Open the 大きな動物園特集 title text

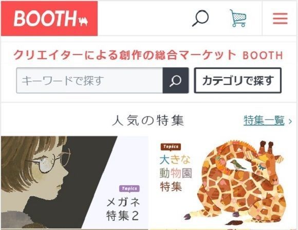[175, 173]
